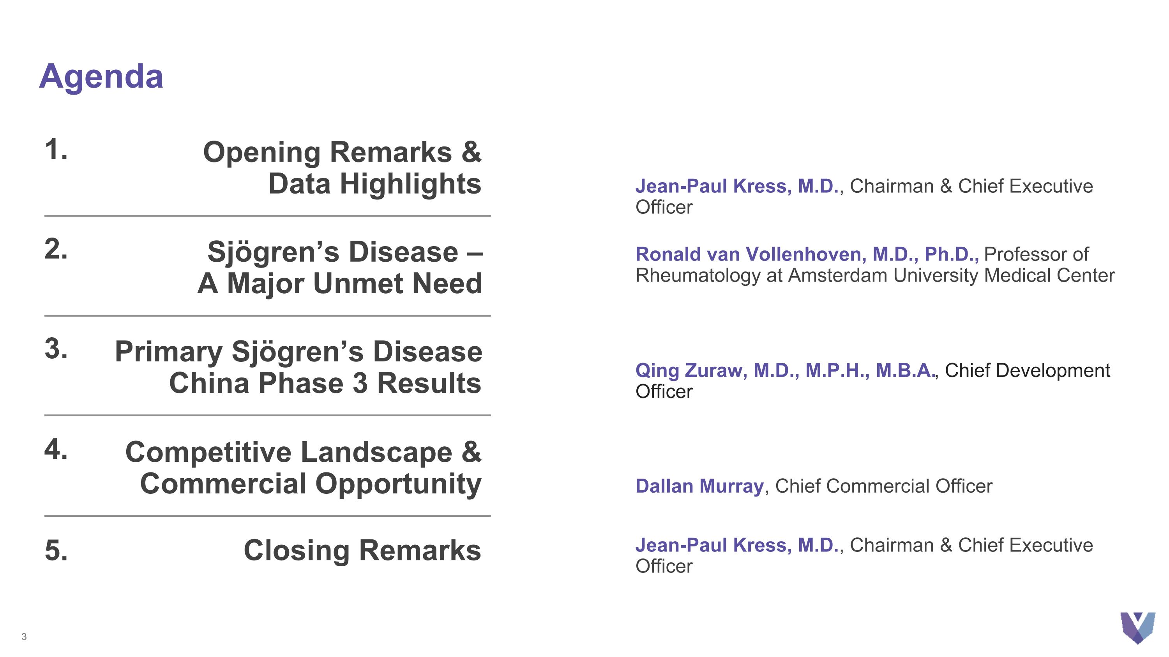Select agenda number 2 marker

click(x=56, y=249)
